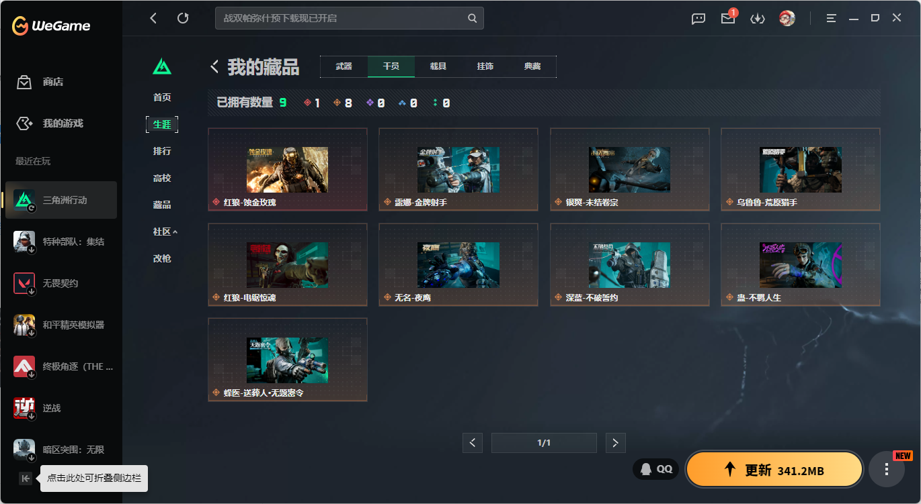Switch to the 干员 tab
Screen dimensions: 921x504
point(391,66)
